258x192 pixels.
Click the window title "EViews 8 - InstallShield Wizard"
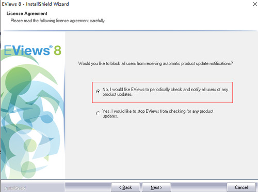click(36, 4)
